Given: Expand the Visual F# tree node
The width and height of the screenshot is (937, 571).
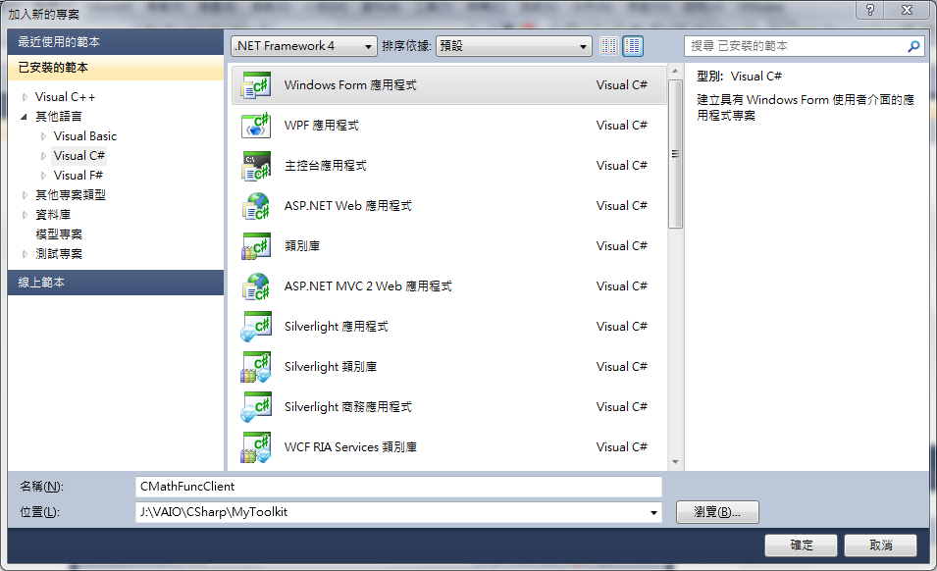Looking at the screenshot, I should tap(43, 176).
